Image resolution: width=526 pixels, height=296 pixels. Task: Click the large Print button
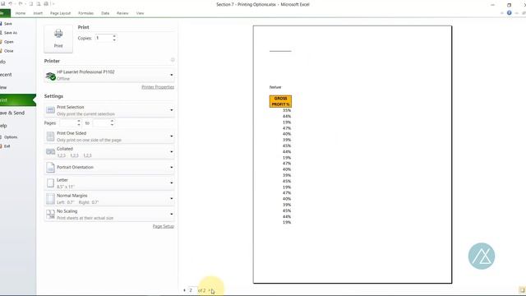point(58,39)
